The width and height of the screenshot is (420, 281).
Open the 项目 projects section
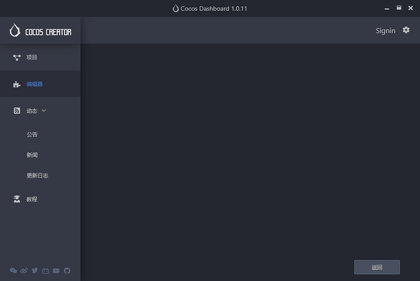[x=40, y=57]
